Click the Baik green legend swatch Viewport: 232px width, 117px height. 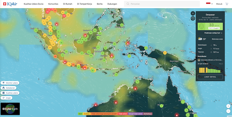coord(80,114)
